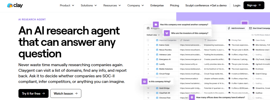The height and width of the screenshot is (100, 270).
Task: Click the purple icon beside 'Has this company ever acquired another company?'
Action: click(x=156, y=24)
